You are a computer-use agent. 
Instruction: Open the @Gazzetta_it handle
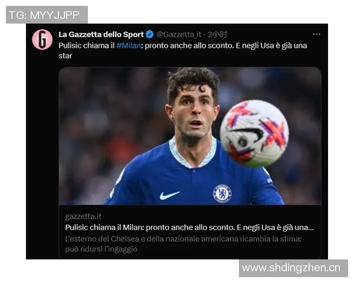pyautogui.click(x=179, y=35)
